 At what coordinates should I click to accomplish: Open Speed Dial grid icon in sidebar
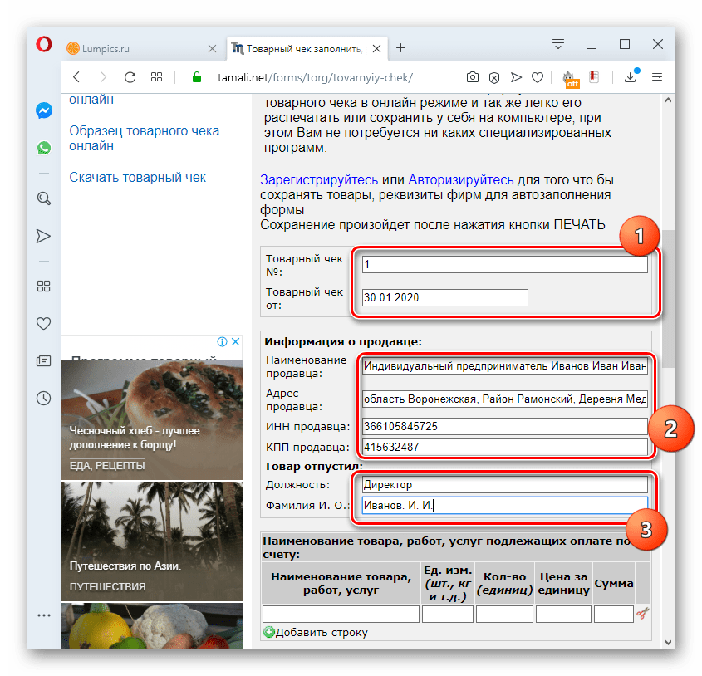point(43,286)
